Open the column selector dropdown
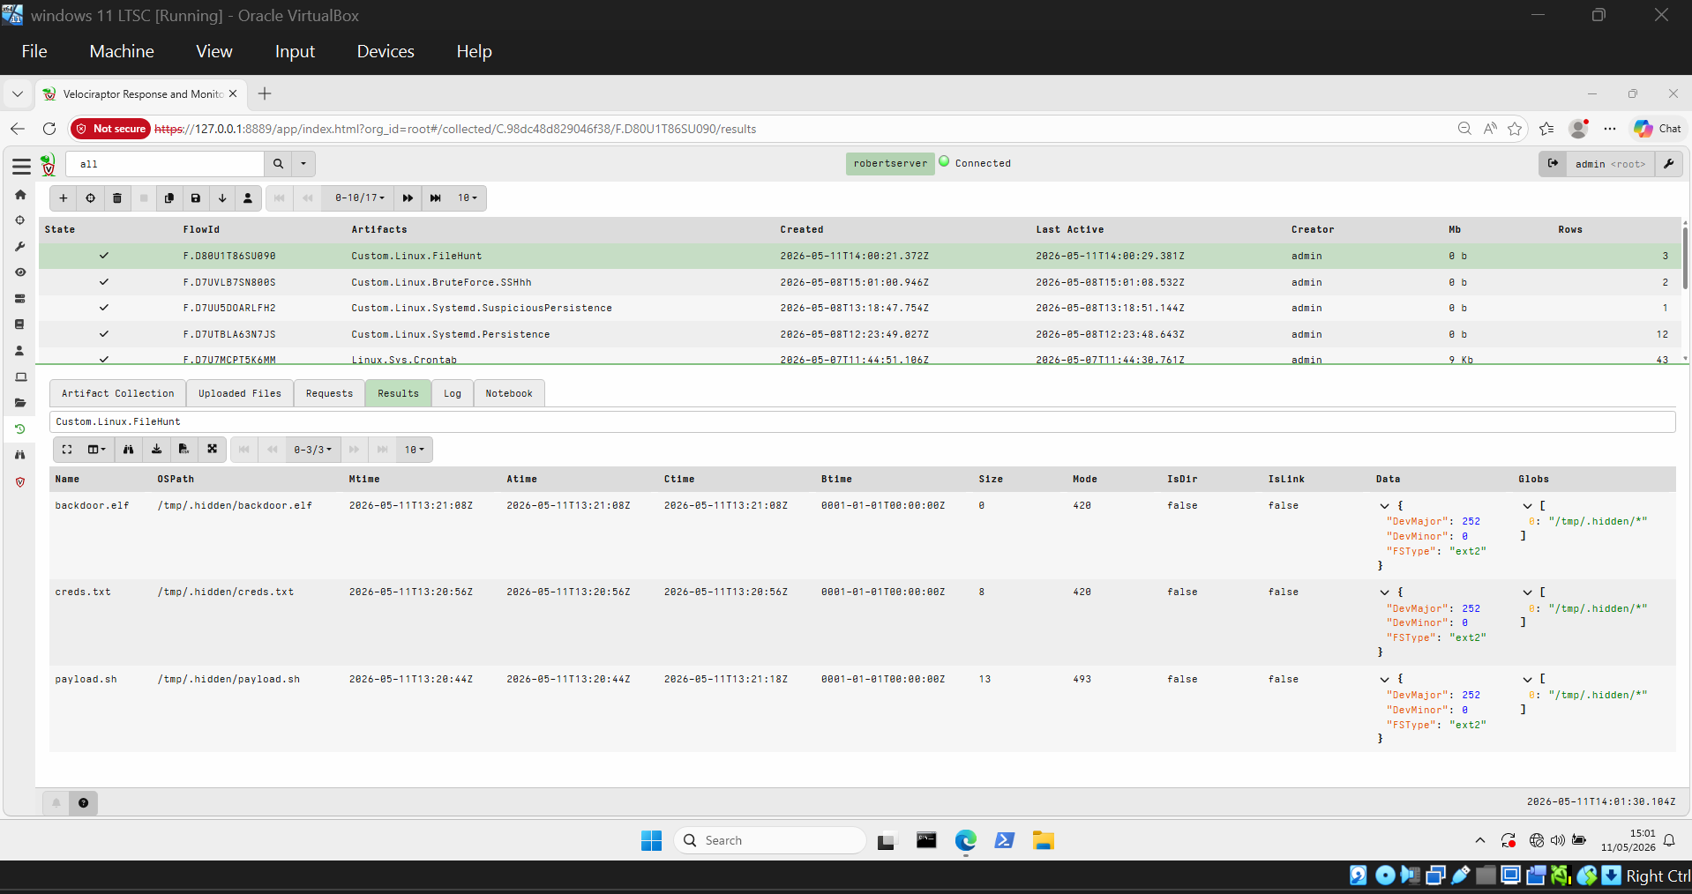Image resolution: width=1692 pixels, height=894 pixels. (x=96, y=450)
